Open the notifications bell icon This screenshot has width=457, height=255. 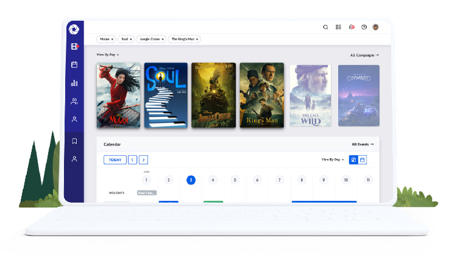[x=351, y=27]
